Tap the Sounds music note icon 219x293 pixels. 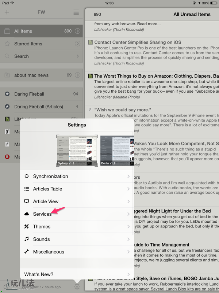[x=27, y=239]
